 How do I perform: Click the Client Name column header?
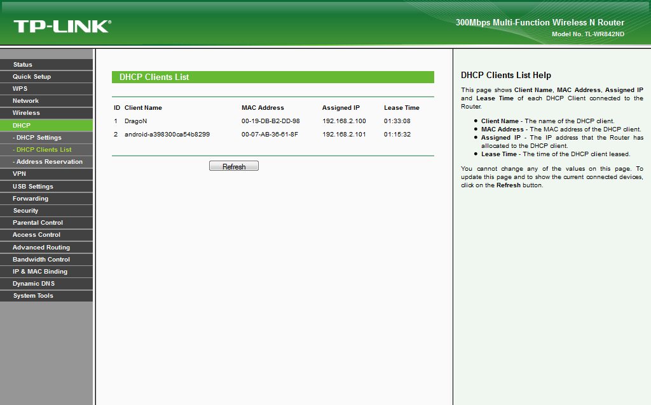[143, 108]
